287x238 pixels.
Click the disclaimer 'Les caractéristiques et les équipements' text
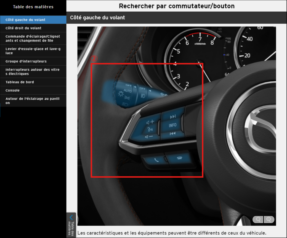pos(172,233)
